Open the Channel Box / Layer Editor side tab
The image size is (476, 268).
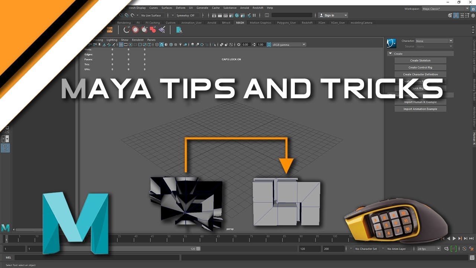[474, 56]
